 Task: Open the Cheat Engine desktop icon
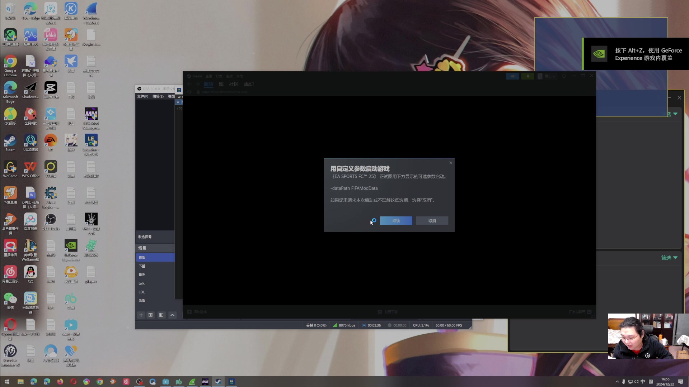point(51,198)
